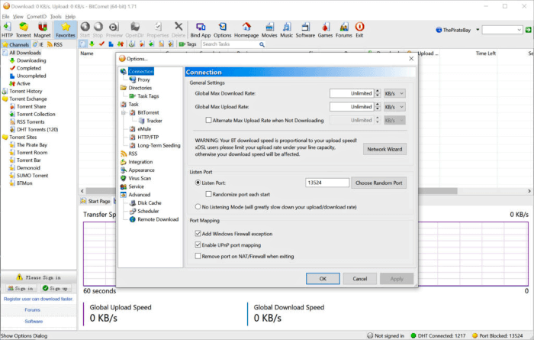Viewport: 534px width, 340px height.
Task: Enable Alternate Max Upload Rate checkbox
Action: click(208, 120)
